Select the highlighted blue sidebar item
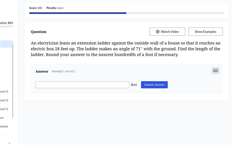 coord(6,44)
